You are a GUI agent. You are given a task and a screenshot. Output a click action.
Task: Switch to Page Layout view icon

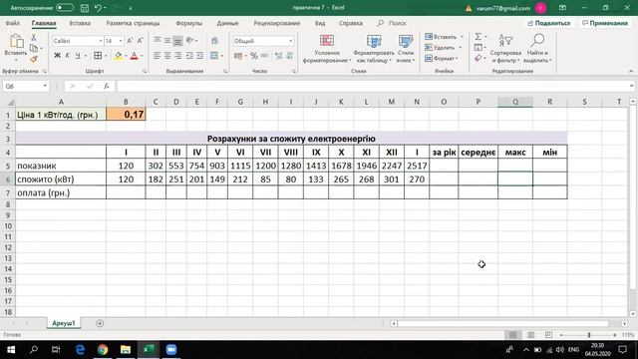point(530,335)
